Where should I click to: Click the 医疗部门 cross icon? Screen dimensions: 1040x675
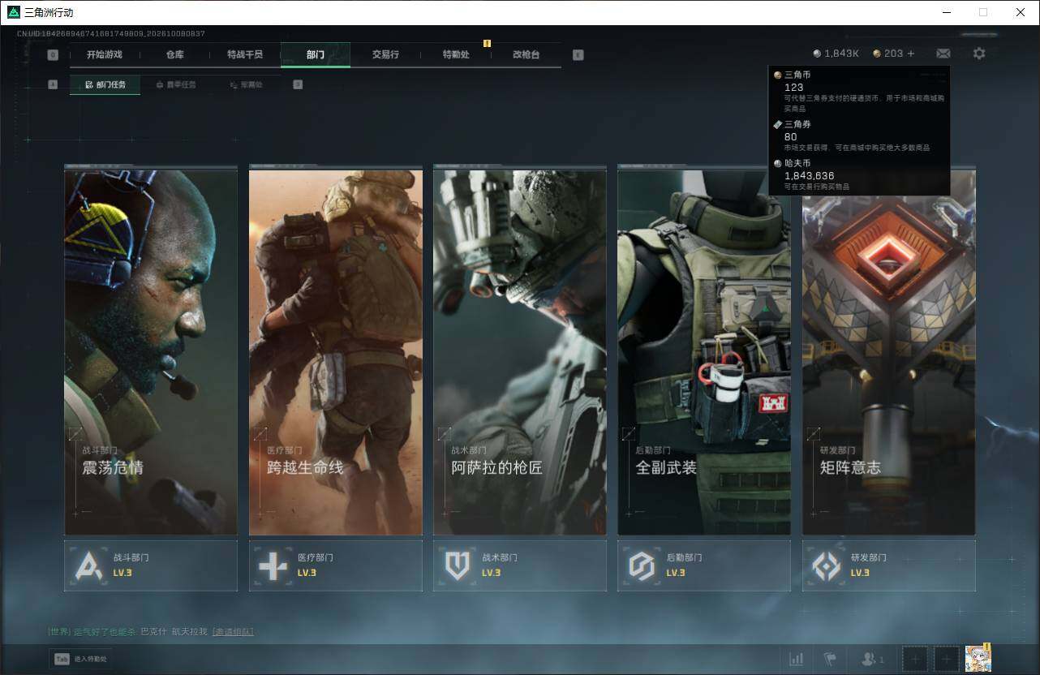click(273, 565)
